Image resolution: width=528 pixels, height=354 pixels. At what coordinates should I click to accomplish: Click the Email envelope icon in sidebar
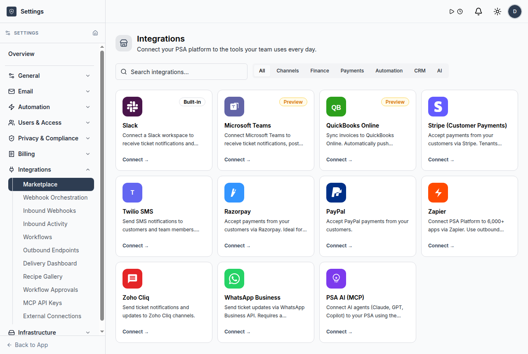[x=12, y=91]
